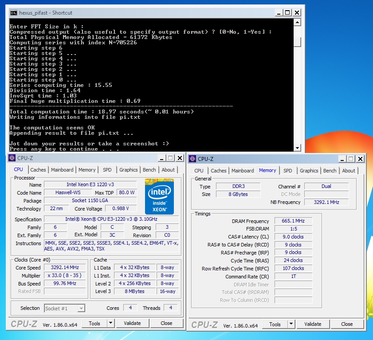
Task: Close the right CPU-Z Memory window with X
Action: point(361,159)
